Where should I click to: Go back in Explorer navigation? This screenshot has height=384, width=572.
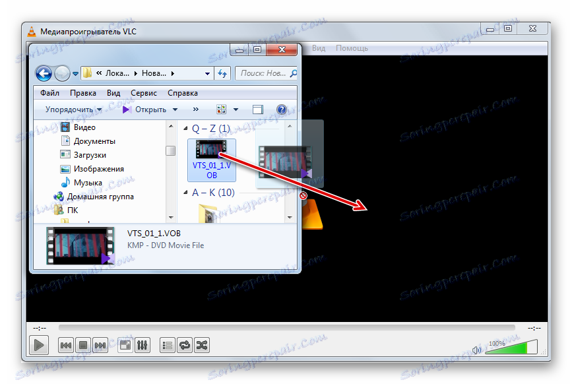[44, 74]
